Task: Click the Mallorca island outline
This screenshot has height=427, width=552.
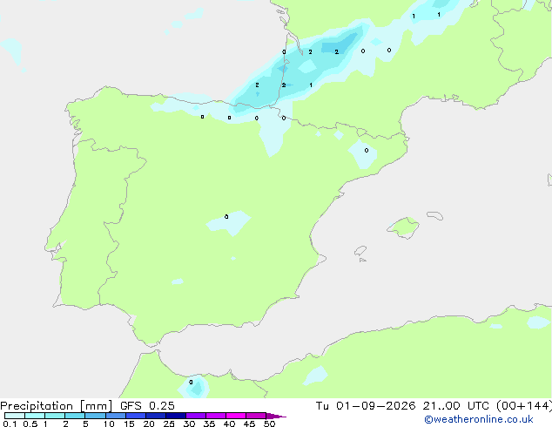Action: (x=403, y=228)
